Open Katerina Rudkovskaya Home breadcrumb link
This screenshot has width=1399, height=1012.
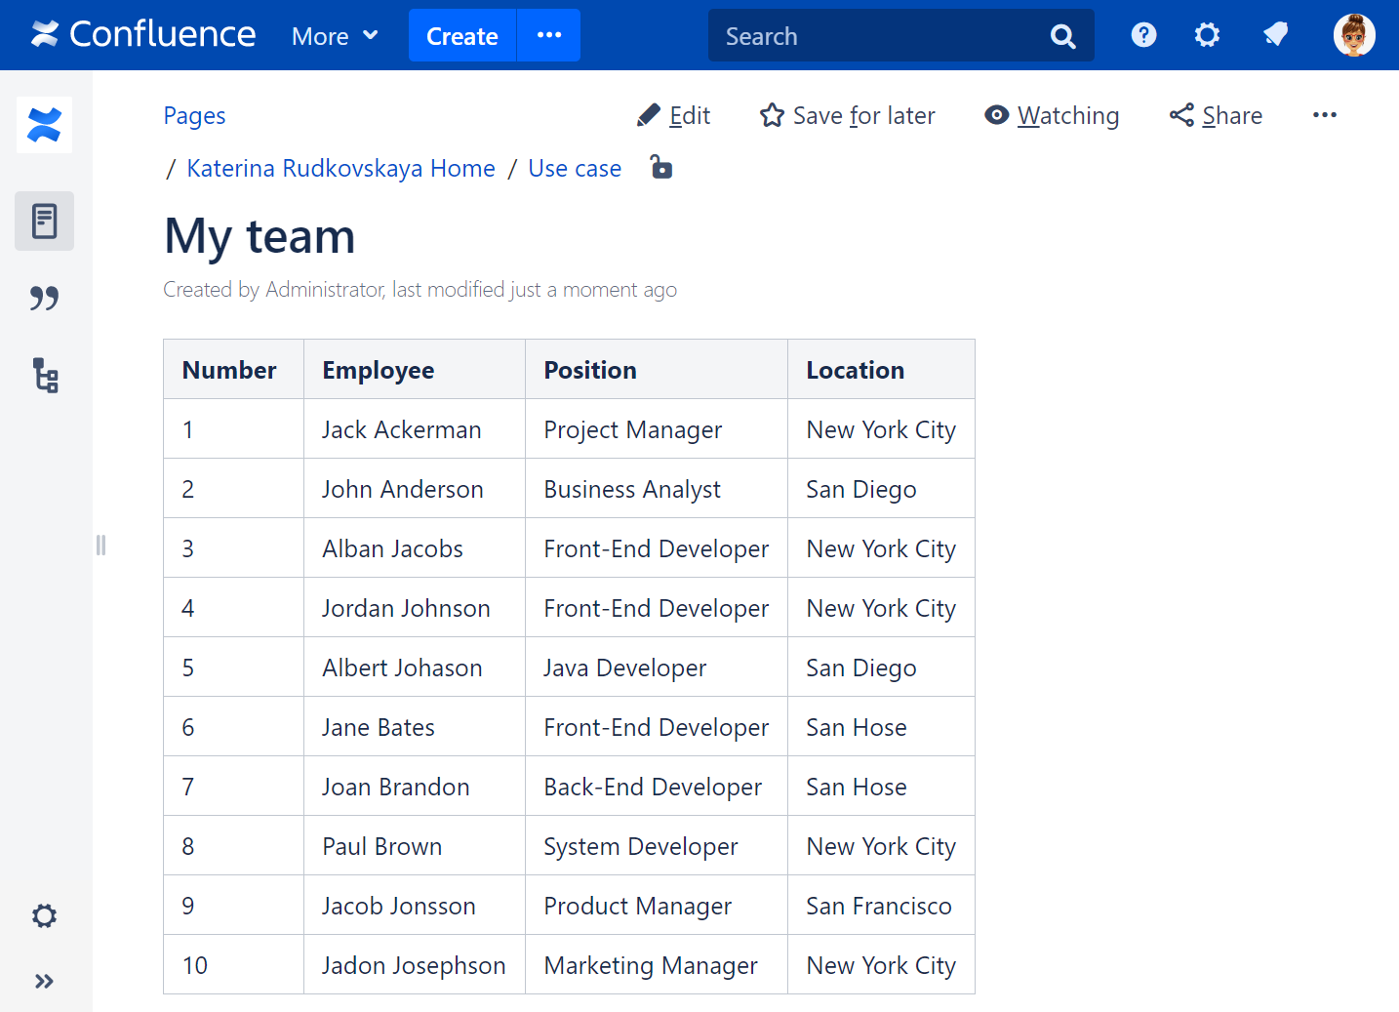pos(340,169)
